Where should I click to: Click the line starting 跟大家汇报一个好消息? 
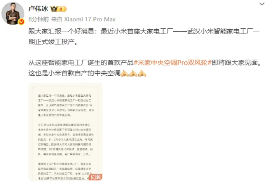click(x=144, y=31)
